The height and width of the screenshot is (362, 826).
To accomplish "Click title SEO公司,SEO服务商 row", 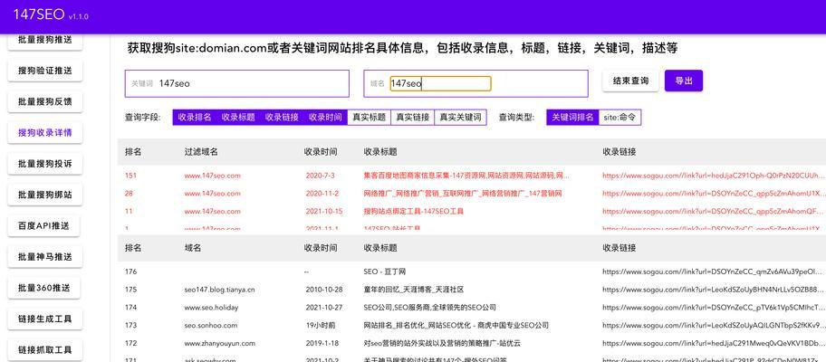I will point(430,308).
